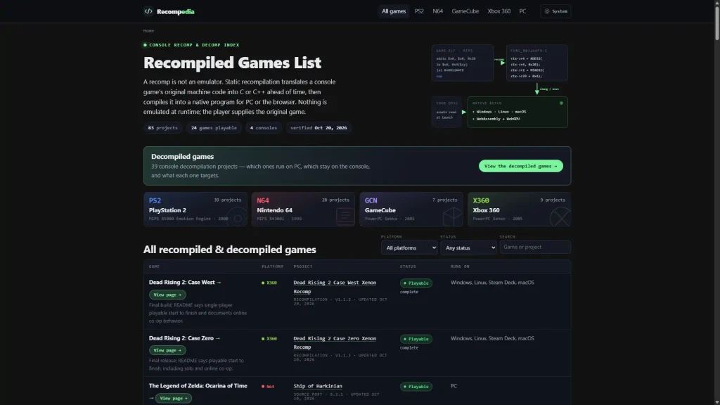Image resolution: width=720 pixels, height=405 pixels.
Task: Open the Xbox 360 platform card
Action: tap(520, 210)
